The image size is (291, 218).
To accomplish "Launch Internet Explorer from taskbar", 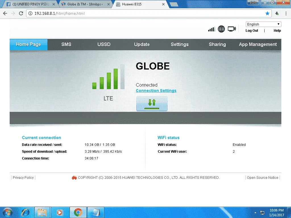I will click(25, 212).
